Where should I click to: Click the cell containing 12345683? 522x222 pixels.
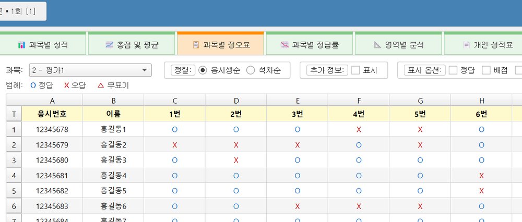(52, 206)
